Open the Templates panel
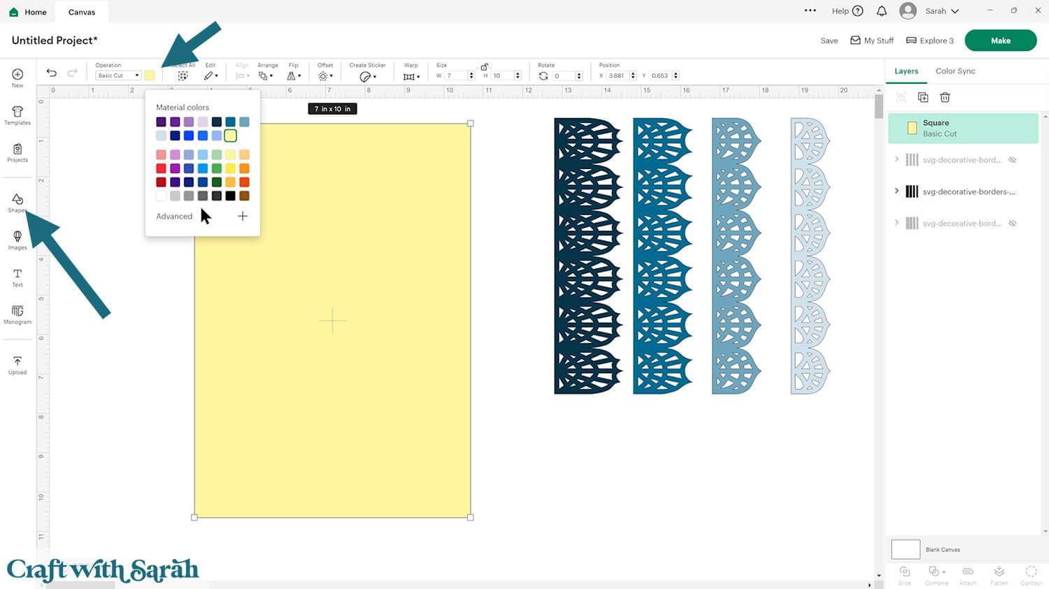The width and height of the screenshot is (1049, 589). [17, 115]
